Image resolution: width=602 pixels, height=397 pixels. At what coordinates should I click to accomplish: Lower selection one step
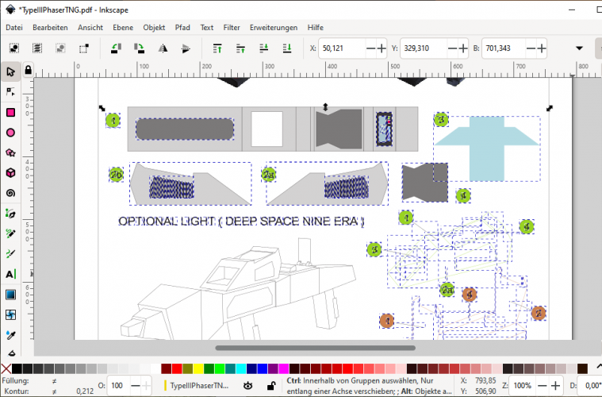point(264,48)
